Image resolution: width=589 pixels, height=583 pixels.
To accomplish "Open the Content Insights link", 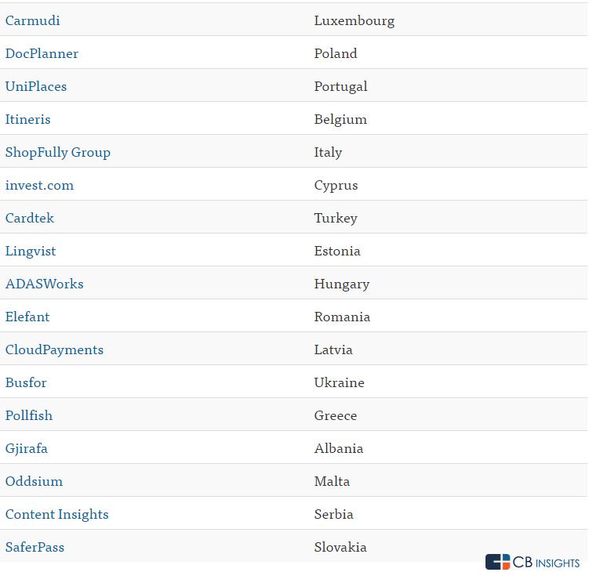I will 57,514.
